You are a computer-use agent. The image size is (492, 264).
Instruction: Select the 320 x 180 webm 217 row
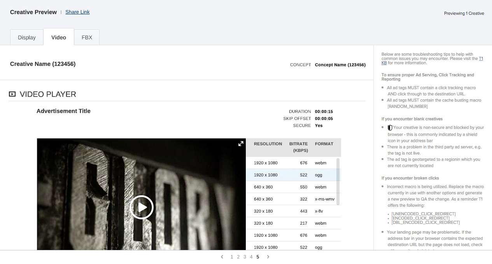[293, 223]
